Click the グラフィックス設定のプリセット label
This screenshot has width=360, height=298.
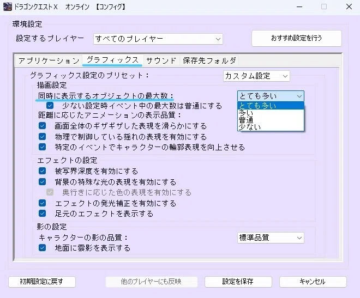pos(89,75)
